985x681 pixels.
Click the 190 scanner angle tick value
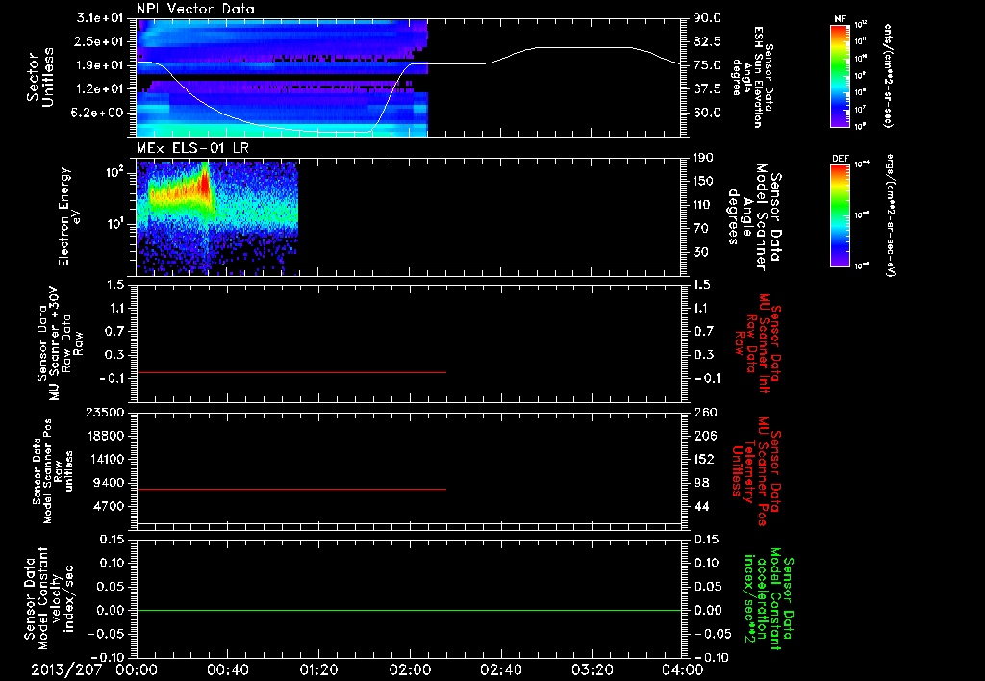pyautogui.click(x=703, y=158)
